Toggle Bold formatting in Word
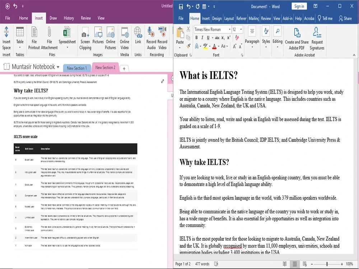Image resolution: width=359 pixels, height=269 pixels. click(x=196, y=38)
